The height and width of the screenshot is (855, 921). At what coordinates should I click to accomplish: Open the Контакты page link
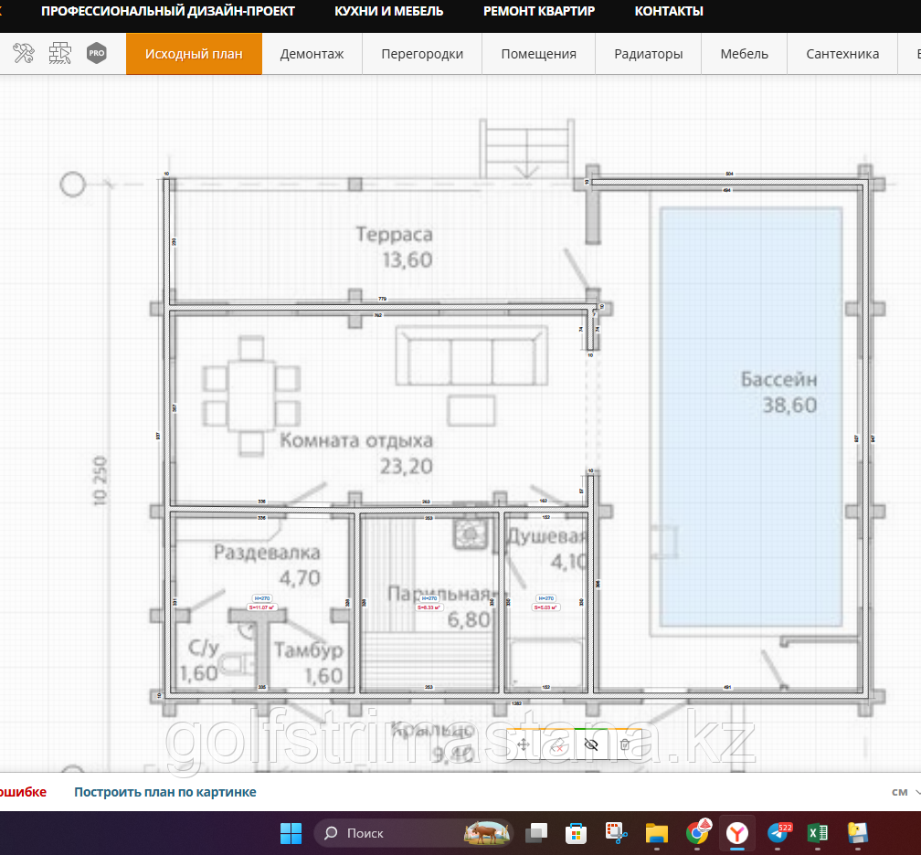tap(669, 11)
